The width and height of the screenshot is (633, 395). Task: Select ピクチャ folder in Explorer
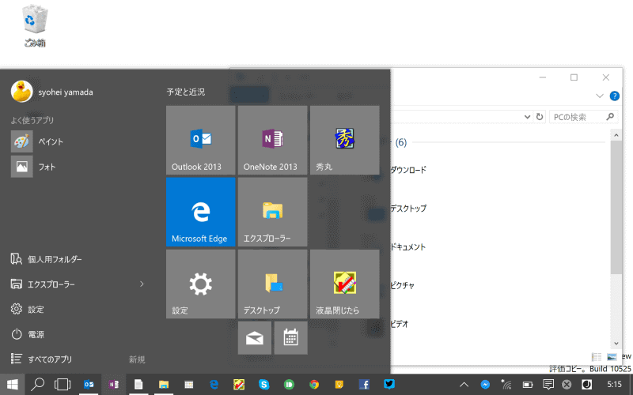point(403,285)
